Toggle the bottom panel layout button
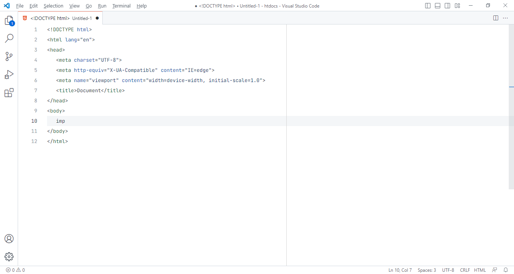The width and height of the screenshot is (514, 274). (x=438, y=6)
